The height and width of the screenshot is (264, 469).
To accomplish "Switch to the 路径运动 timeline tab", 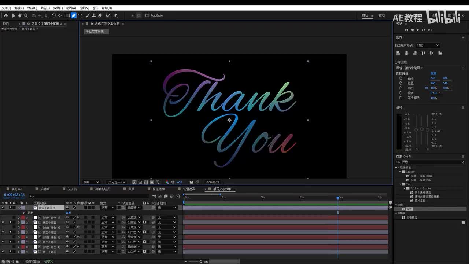I will (159, 189).
